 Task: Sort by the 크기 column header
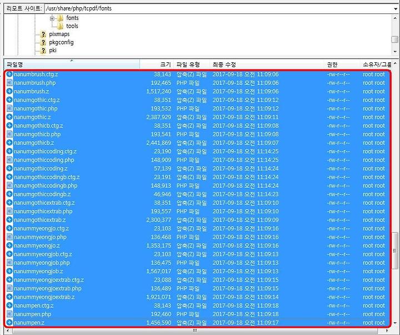pyautogui.click(x=157, y=64)
